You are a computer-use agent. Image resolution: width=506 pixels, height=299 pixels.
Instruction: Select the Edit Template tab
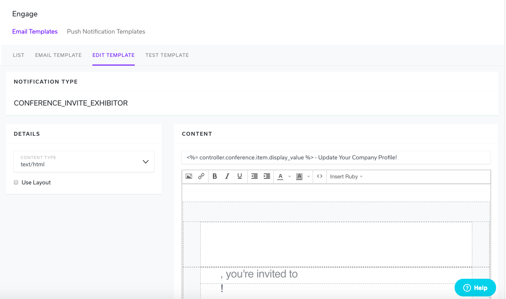114,55
